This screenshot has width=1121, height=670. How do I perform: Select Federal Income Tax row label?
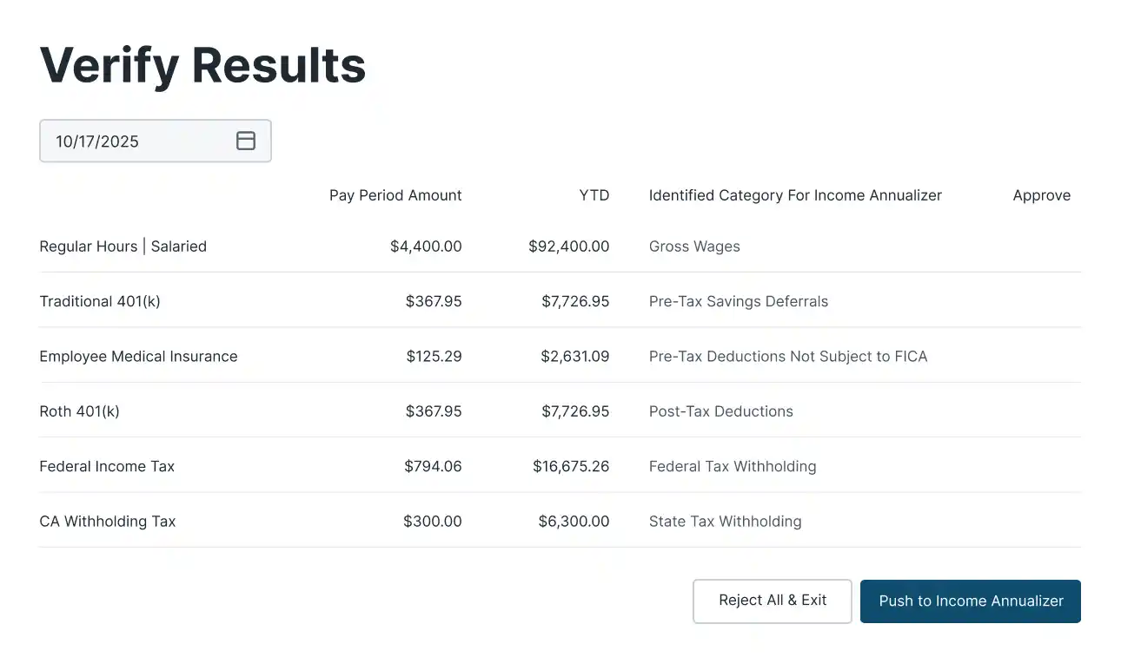(x=107, y=466)
